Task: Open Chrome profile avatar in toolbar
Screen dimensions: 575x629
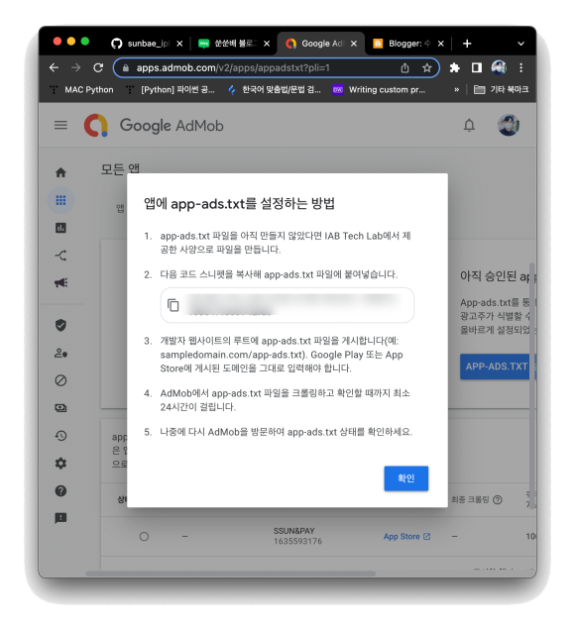Action: click(499, 67)
